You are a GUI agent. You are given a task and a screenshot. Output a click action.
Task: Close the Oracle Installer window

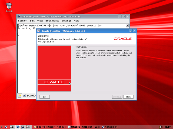[134, 31]
